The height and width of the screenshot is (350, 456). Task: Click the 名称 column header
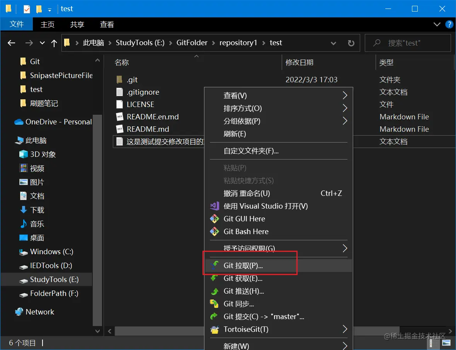(x=196, y=62)
